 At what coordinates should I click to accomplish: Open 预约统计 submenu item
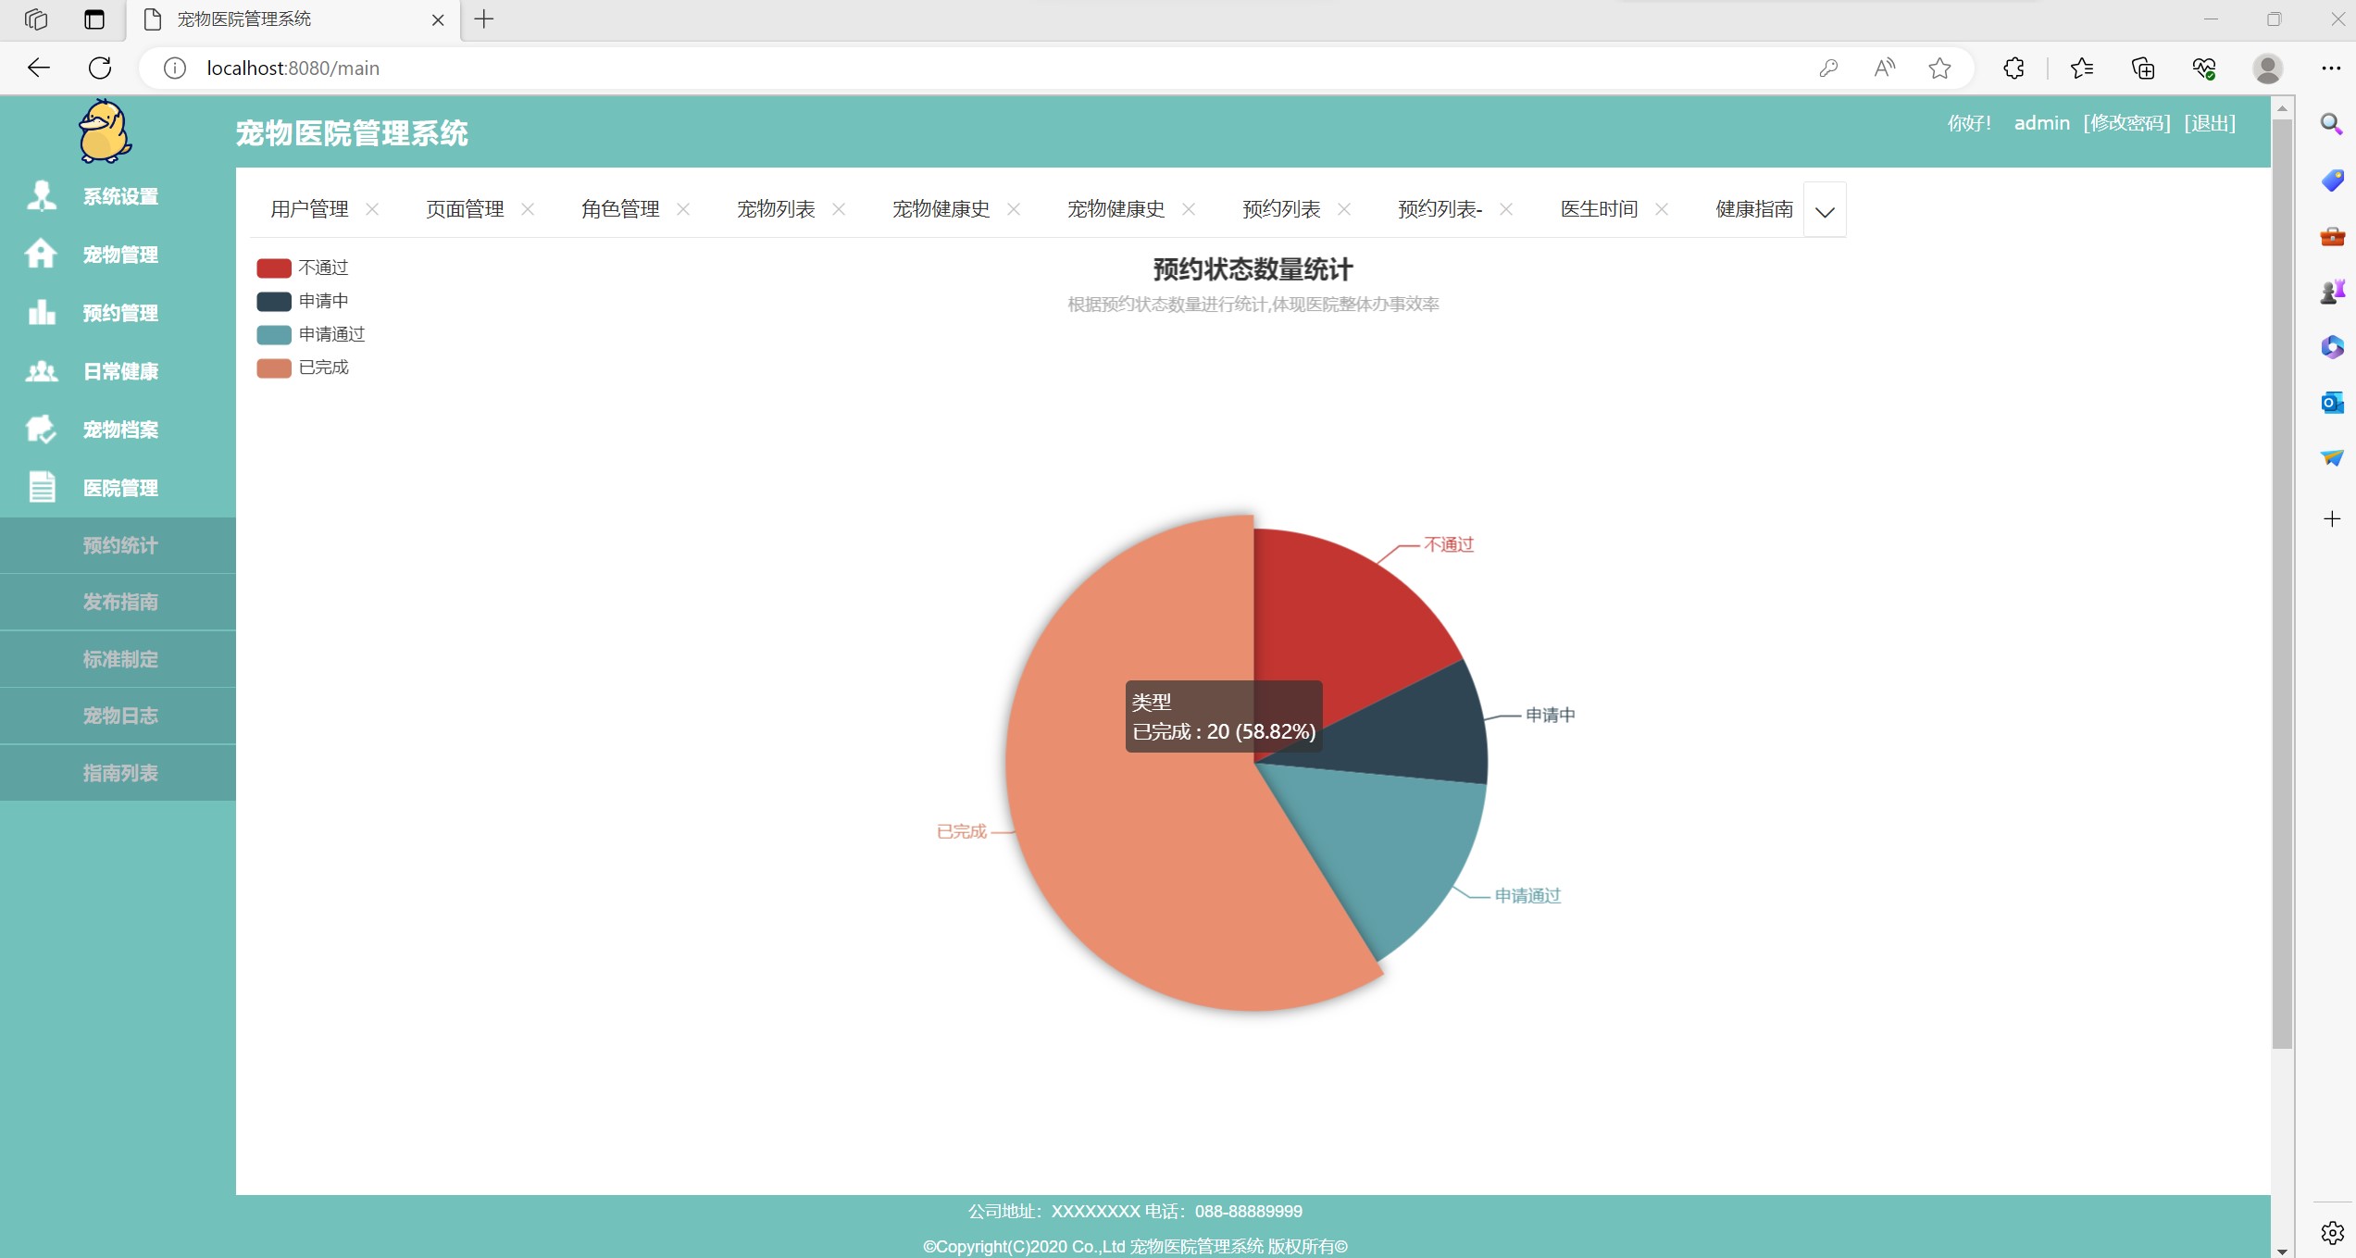click(x=118, y=545)
